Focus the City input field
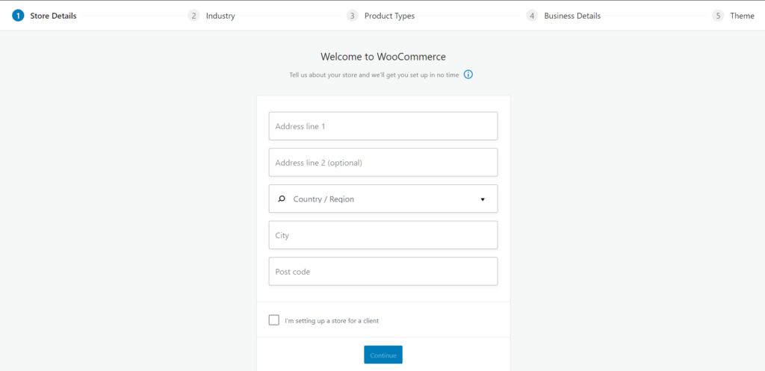Viewport: 765px width, 371px height. coord(383,235)
